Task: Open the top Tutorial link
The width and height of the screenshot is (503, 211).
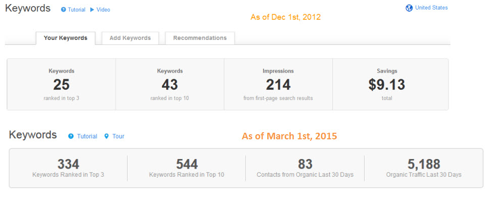Action: click(x=76, y=10)
